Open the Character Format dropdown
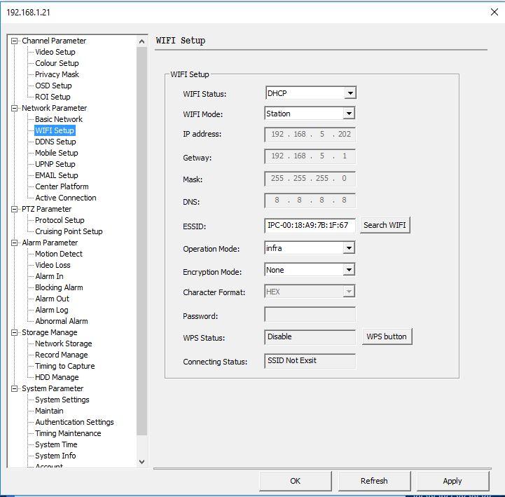 pos(349,292)
